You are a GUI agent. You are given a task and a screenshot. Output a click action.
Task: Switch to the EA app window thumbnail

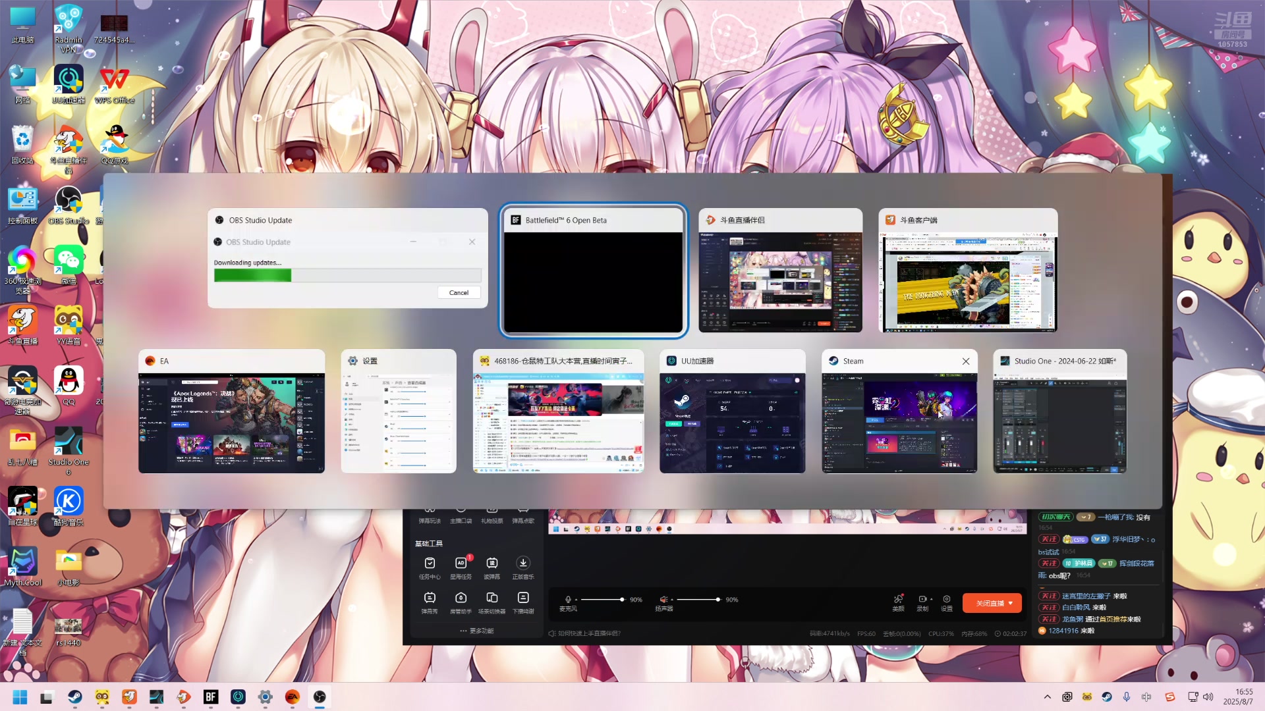click(x=231, y=411)
